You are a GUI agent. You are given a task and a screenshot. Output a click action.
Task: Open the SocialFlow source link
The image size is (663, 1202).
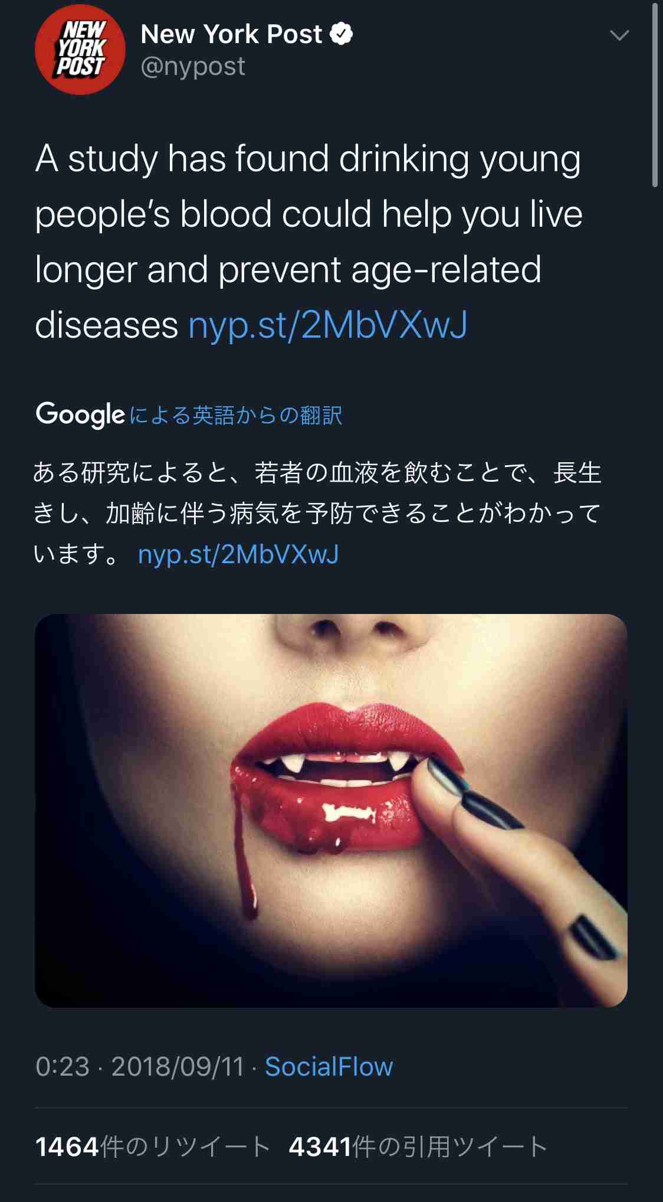point(329,1067)
